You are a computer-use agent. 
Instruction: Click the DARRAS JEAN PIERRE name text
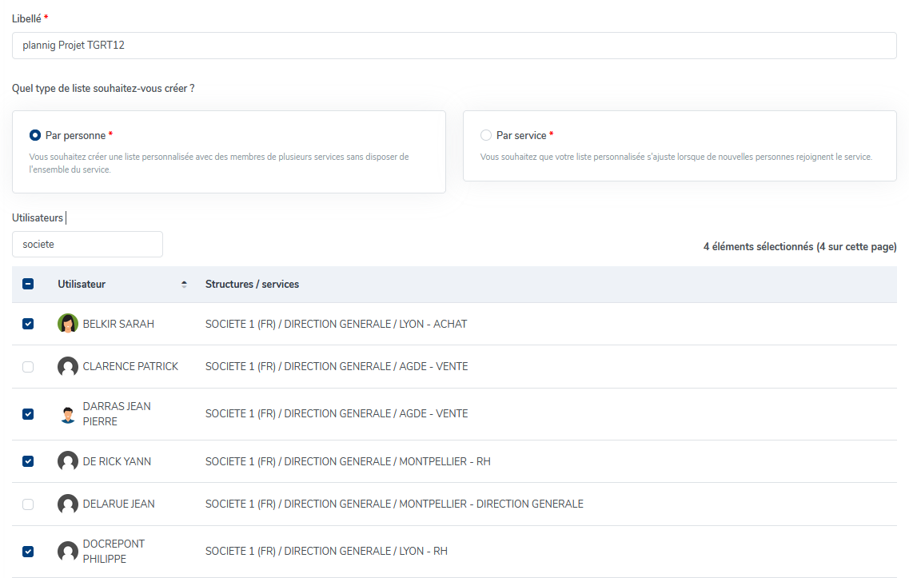click(x=117, y=414)
